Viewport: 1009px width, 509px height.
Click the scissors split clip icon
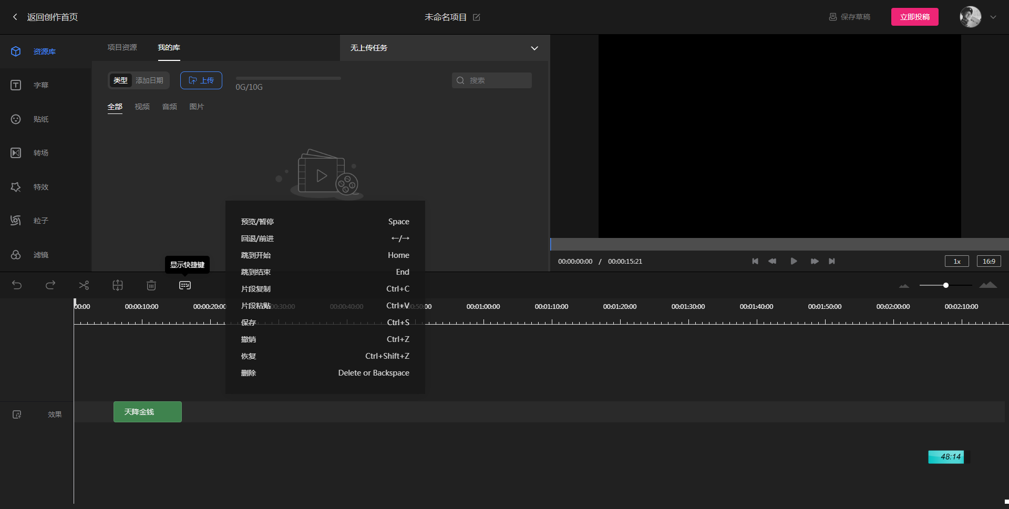[x=84, y=285]
